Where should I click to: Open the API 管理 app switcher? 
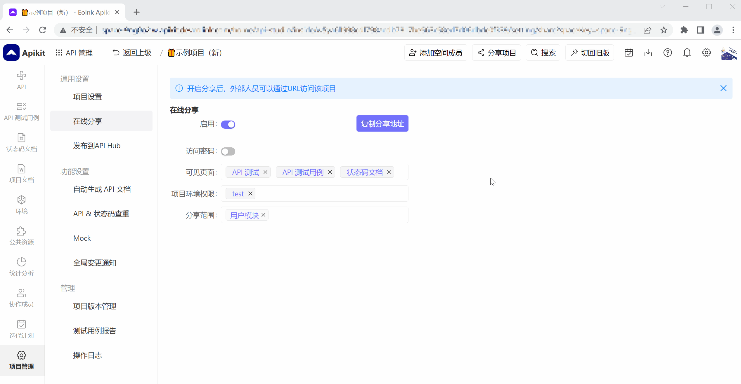(74, 53)
